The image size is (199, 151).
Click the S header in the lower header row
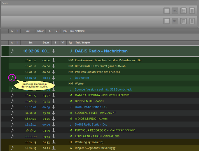click(x=55, y=43)
